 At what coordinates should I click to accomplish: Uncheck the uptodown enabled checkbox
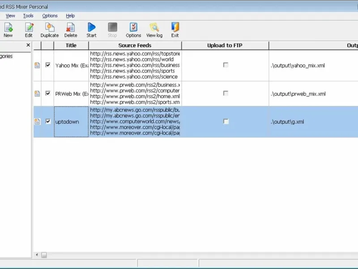[48, 121]
